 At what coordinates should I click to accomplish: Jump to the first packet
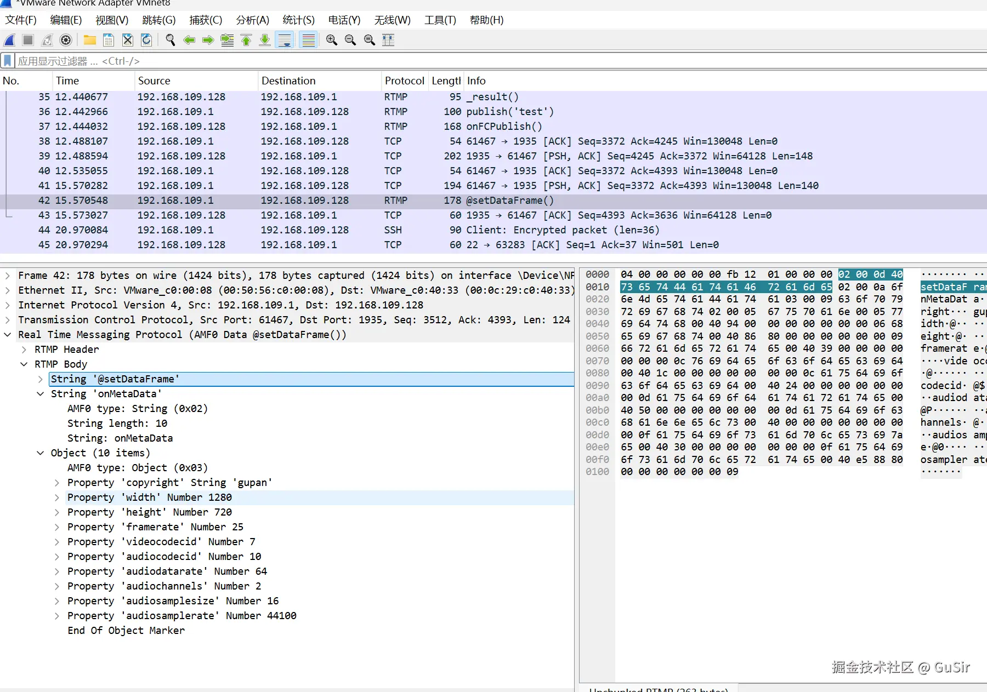point(246,40)
